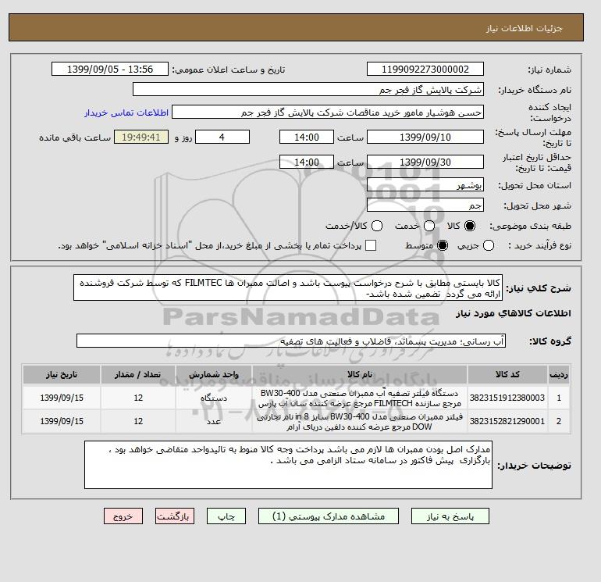601x582 pixels.
Task: Select the متوسط purchase type radio
Action: [443, 245]
